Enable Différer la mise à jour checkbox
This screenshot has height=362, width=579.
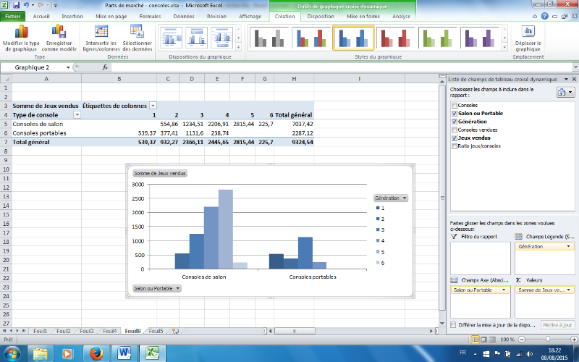(x=453, y=325)
